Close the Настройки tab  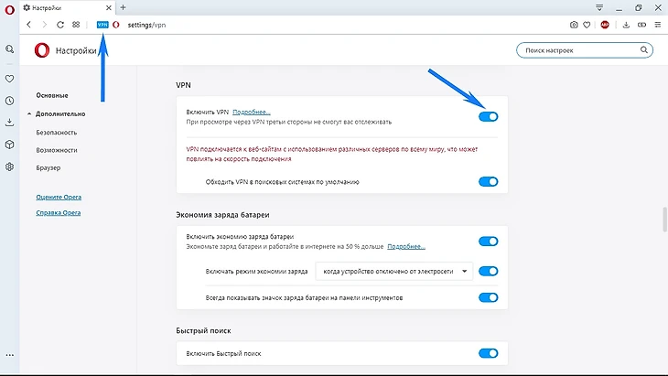[x=109, y=7]
